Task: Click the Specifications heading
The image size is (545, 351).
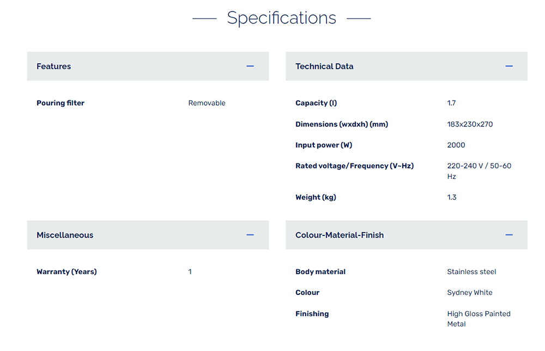Action: click(x=282, y=18)
